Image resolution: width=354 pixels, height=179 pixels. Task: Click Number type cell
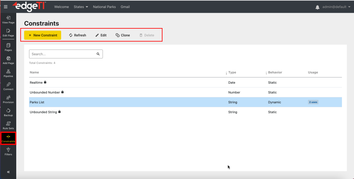click(234, 92)
